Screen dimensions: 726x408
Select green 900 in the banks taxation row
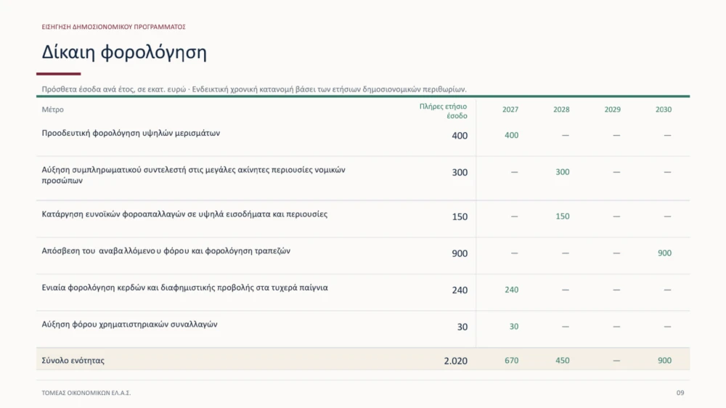click(x=664, y=253)
